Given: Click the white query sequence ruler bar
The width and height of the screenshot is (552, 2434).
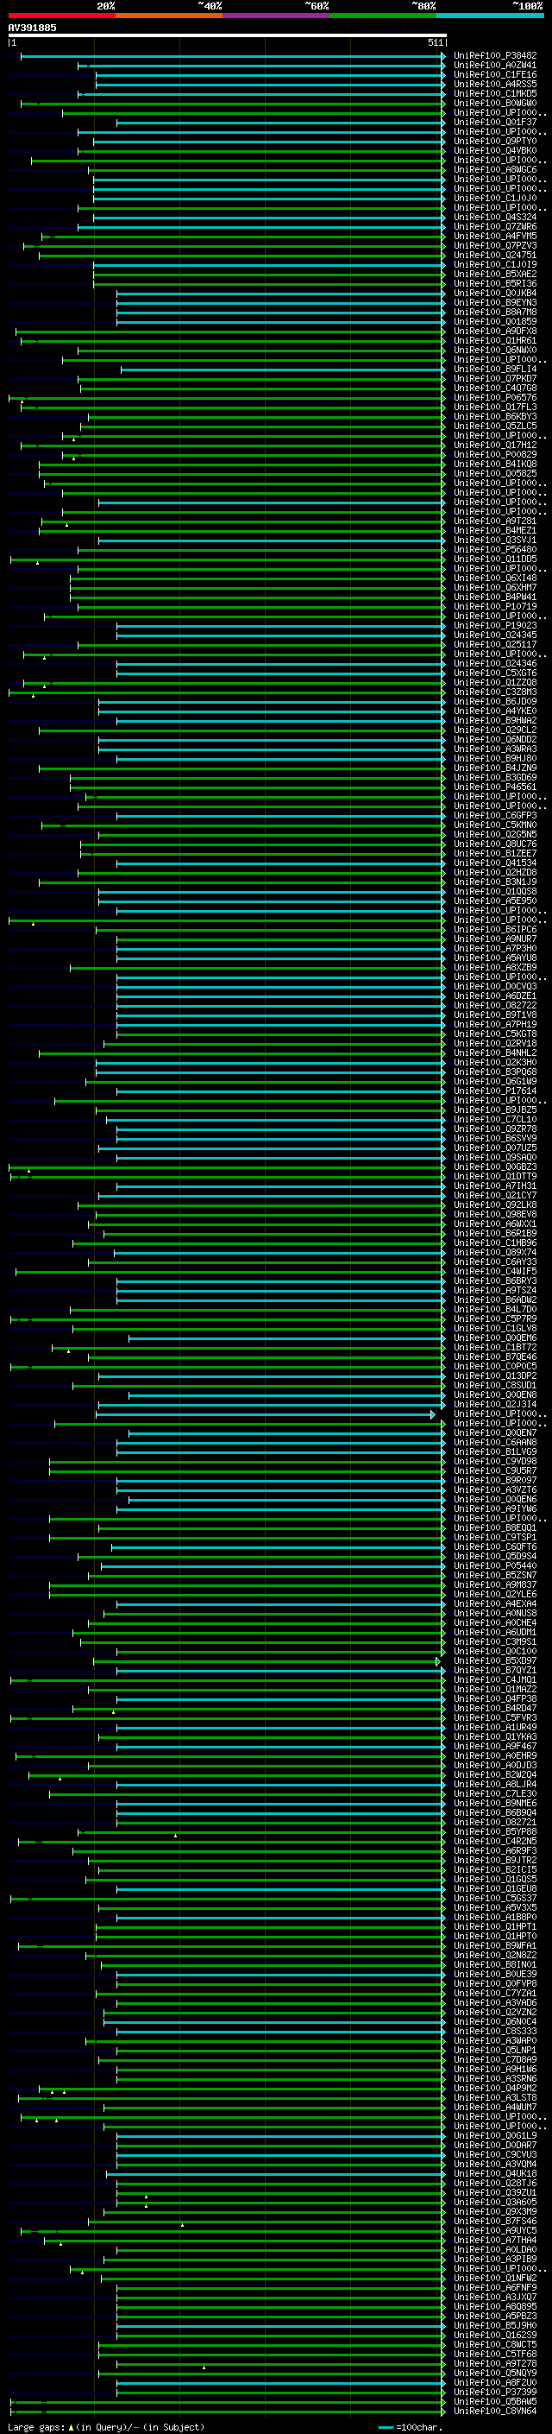Looking at the screenshot, I should tap(228, 35).
